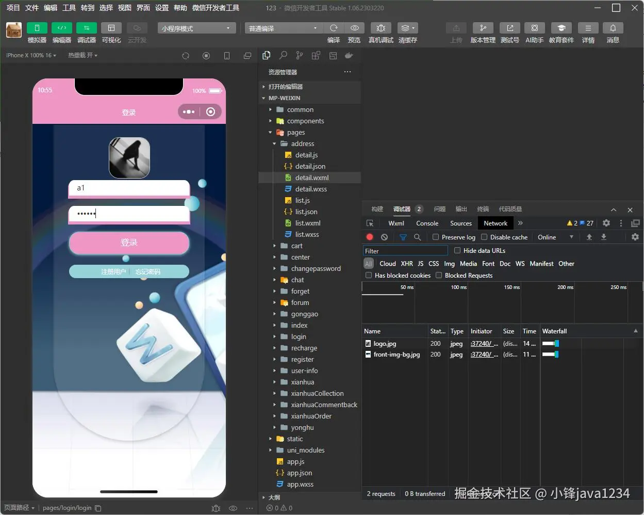
Task: Open DevTools settings gear
Action: click(x=606, y=223)
